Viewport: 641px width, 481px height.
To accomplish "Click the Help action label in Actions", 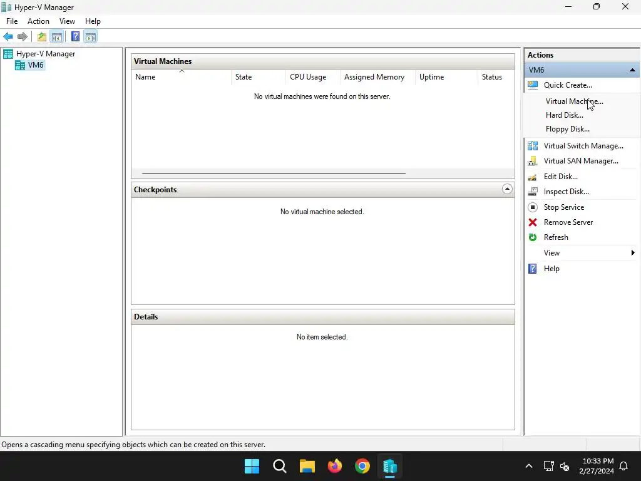I will tap(551, 269).
